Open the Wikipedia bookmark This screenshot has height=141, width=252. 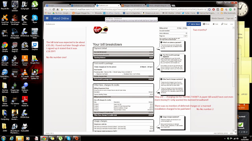[97, 13]
